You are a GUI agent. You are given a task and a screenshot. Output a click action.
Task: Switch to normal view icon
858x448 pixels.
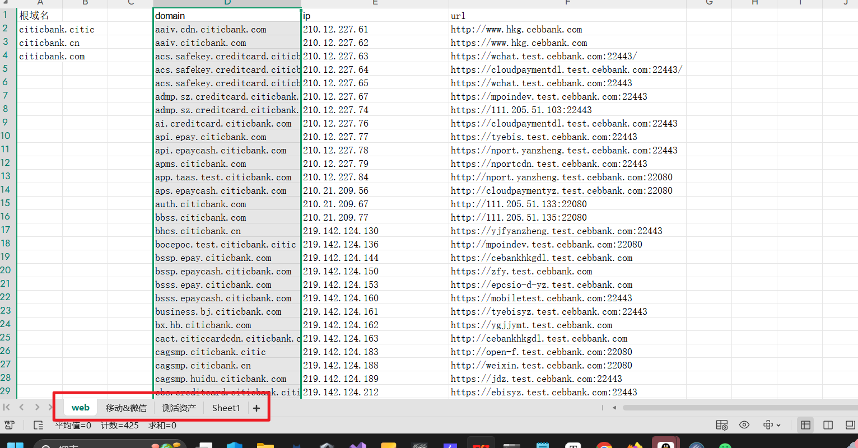(x=806, y=425)
